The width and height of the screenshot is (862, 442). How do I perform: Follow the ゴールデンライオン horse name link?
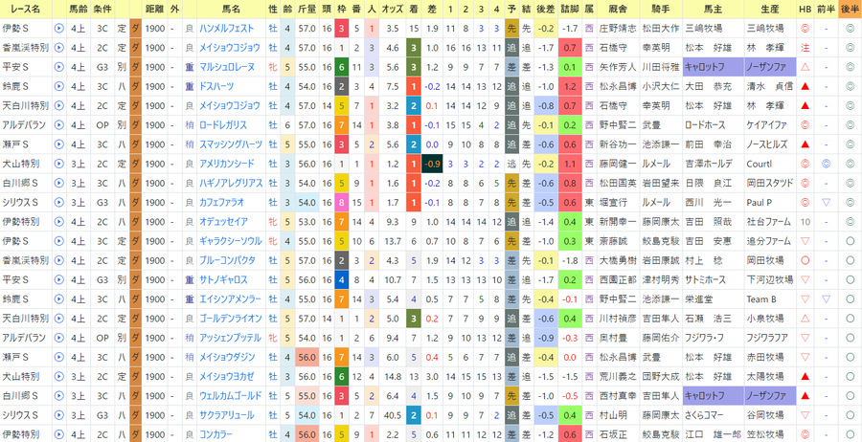231,319
